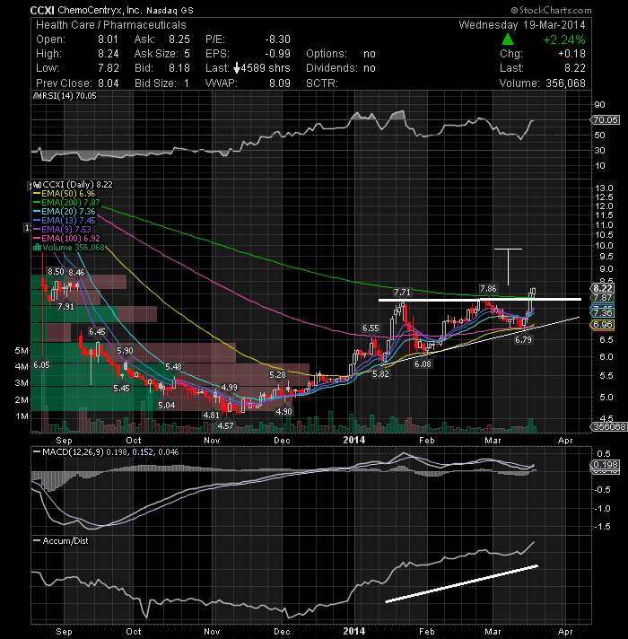The image size is (628, 639).
Task: Click the CCXI (Daily) legend title
Action: 77,185
